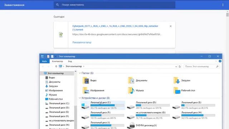The image size is (229, 129).
Task: Select the Документы folder icon
Action: [131, 81]
